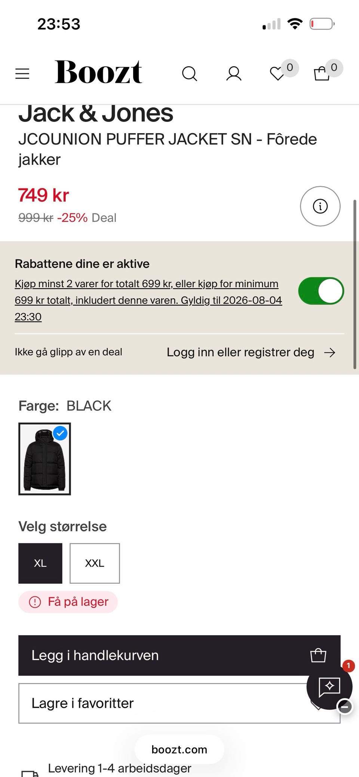Tap the boozt.com address pill
The width and height of the screenshot is (359, 777).
click(179, 749)
